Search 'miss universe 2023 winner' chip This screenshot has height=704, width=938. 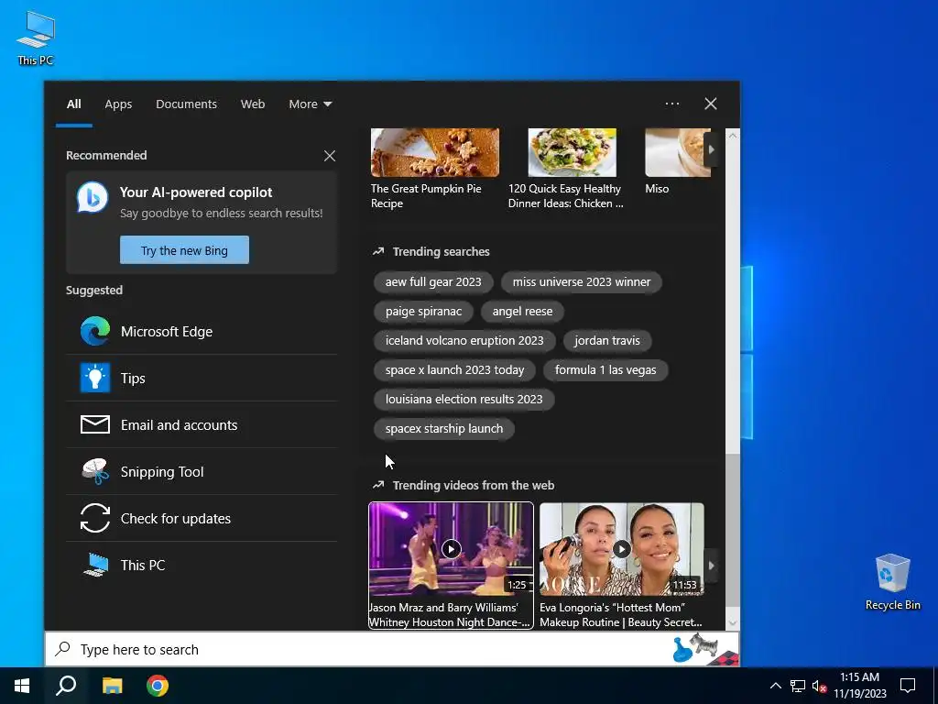click(582, 281)
